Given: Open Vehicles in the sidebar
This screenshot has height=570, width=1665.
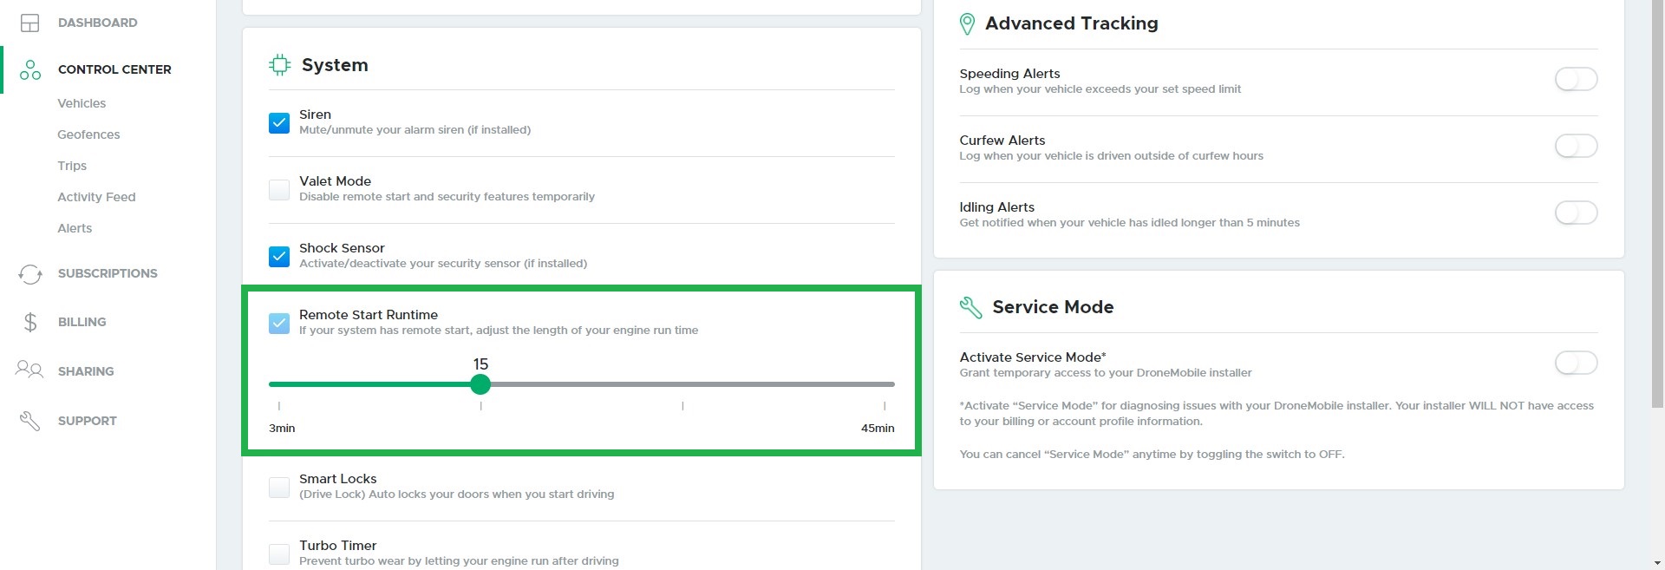Looking at the screenshot, I should [x=82, y=103].
